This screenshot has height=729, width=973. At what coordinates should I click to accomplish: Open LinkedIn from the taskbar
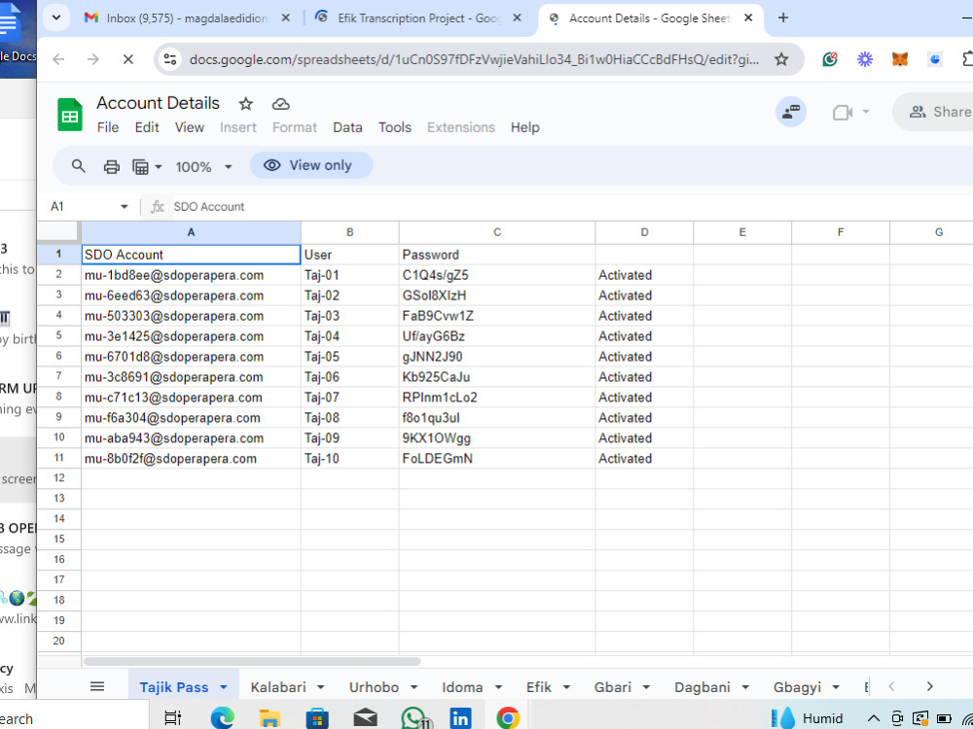click(x=460, y=718)
